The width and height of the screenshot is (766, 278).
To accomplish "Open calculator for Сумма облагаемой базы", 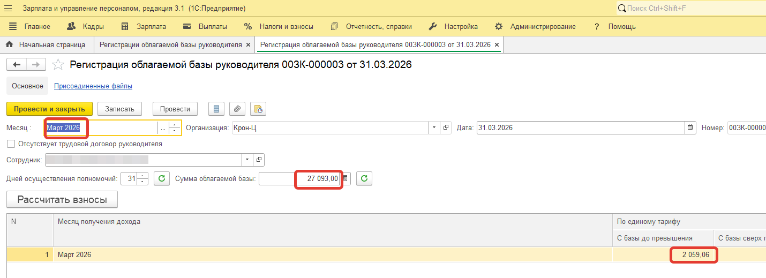I will pyautogui.click(x=346, y=178).
